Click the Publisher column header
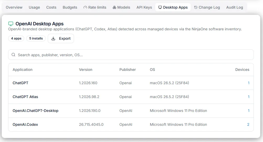Viewport: 263px width, 142px height. pos(128,70)
